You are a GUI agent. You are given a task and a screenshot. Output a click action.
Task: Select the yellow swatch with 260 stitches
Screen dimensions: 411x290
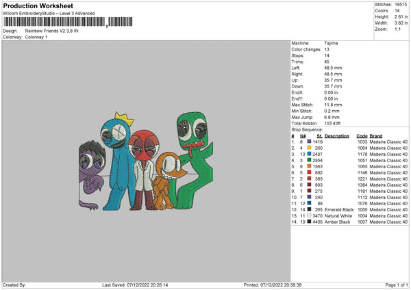309,148
